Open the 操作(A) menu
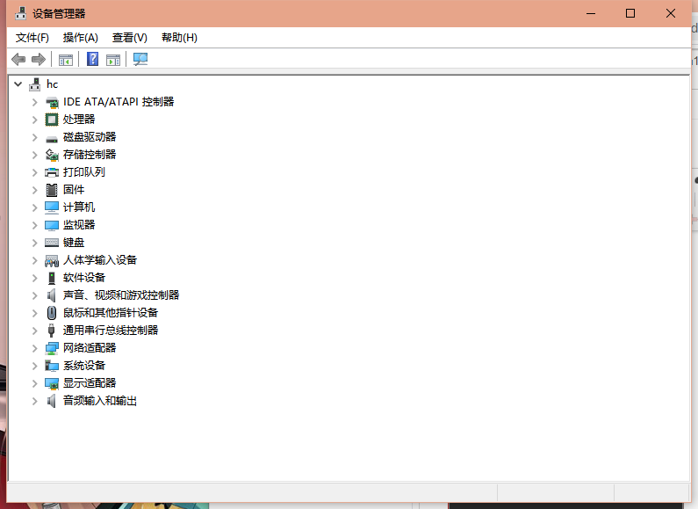The width and height of the screenshot is (698, 509). pyautogui.click(x=80, y=38)
